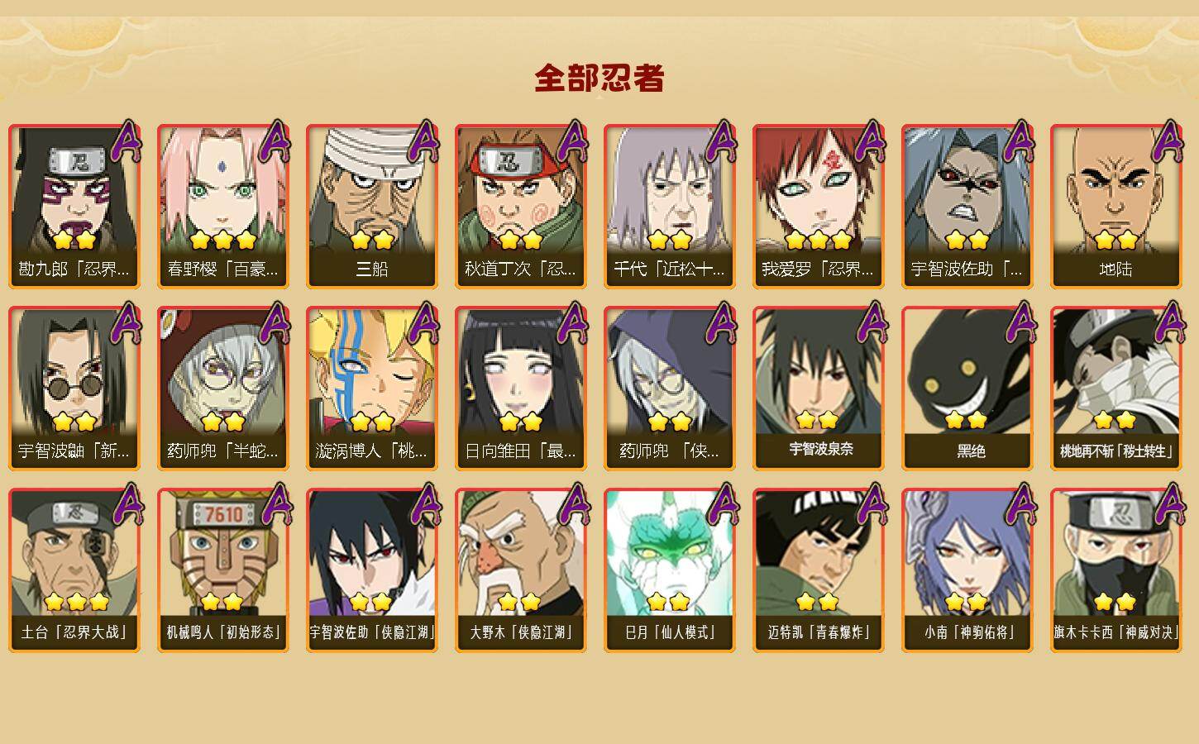This screenshot has width=1199, height=744.
Task: Pick 迈特凯「青春爆炸」 ninja card
Action: click(x=819, y=570)
